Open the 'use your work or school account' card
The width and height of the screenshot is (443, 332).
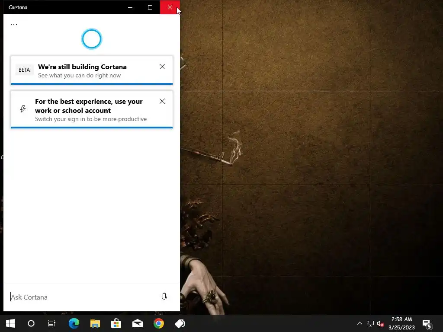coord(92,109)
